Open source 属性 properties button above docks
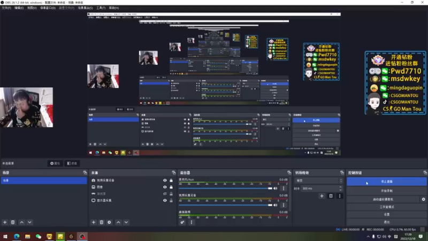 55,163
